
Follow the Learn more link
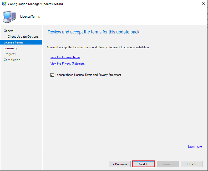195,146
